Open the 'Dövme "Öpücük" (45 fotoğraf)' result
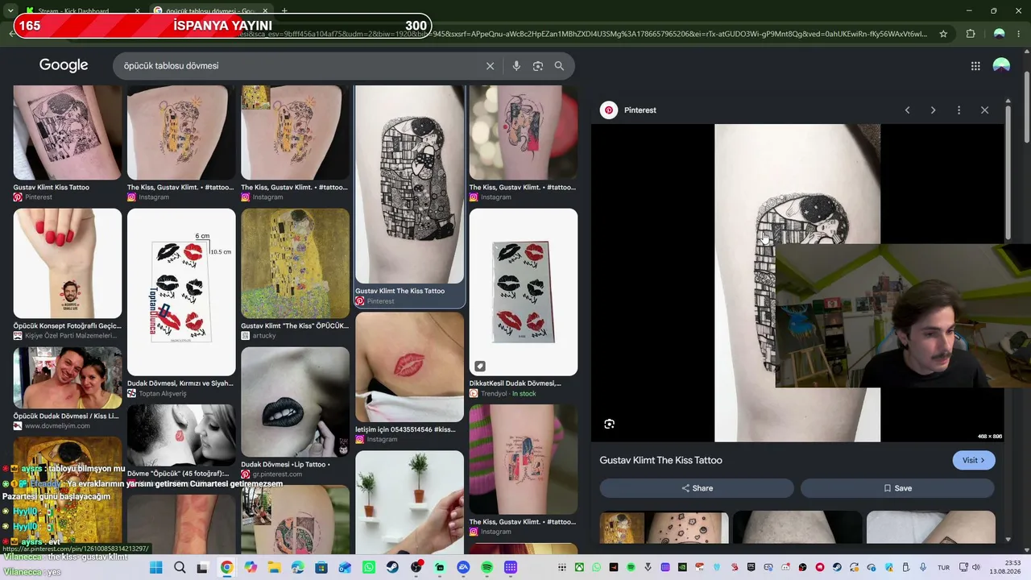 (181, 435)
